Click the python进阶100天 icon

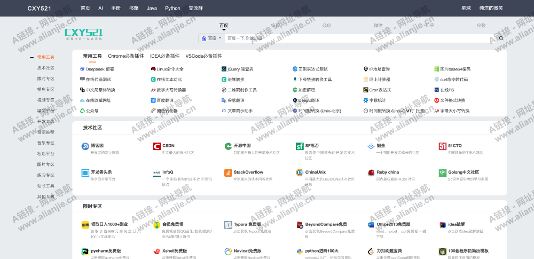300,252
